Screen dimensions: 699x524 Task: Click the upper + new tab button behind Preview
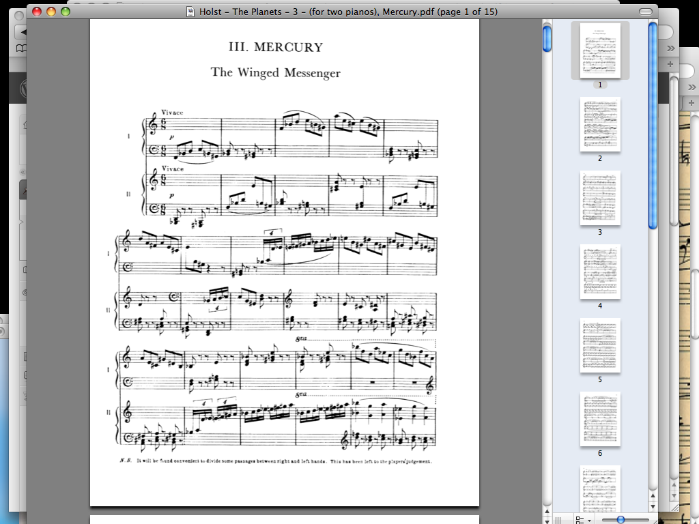[670, 64]
